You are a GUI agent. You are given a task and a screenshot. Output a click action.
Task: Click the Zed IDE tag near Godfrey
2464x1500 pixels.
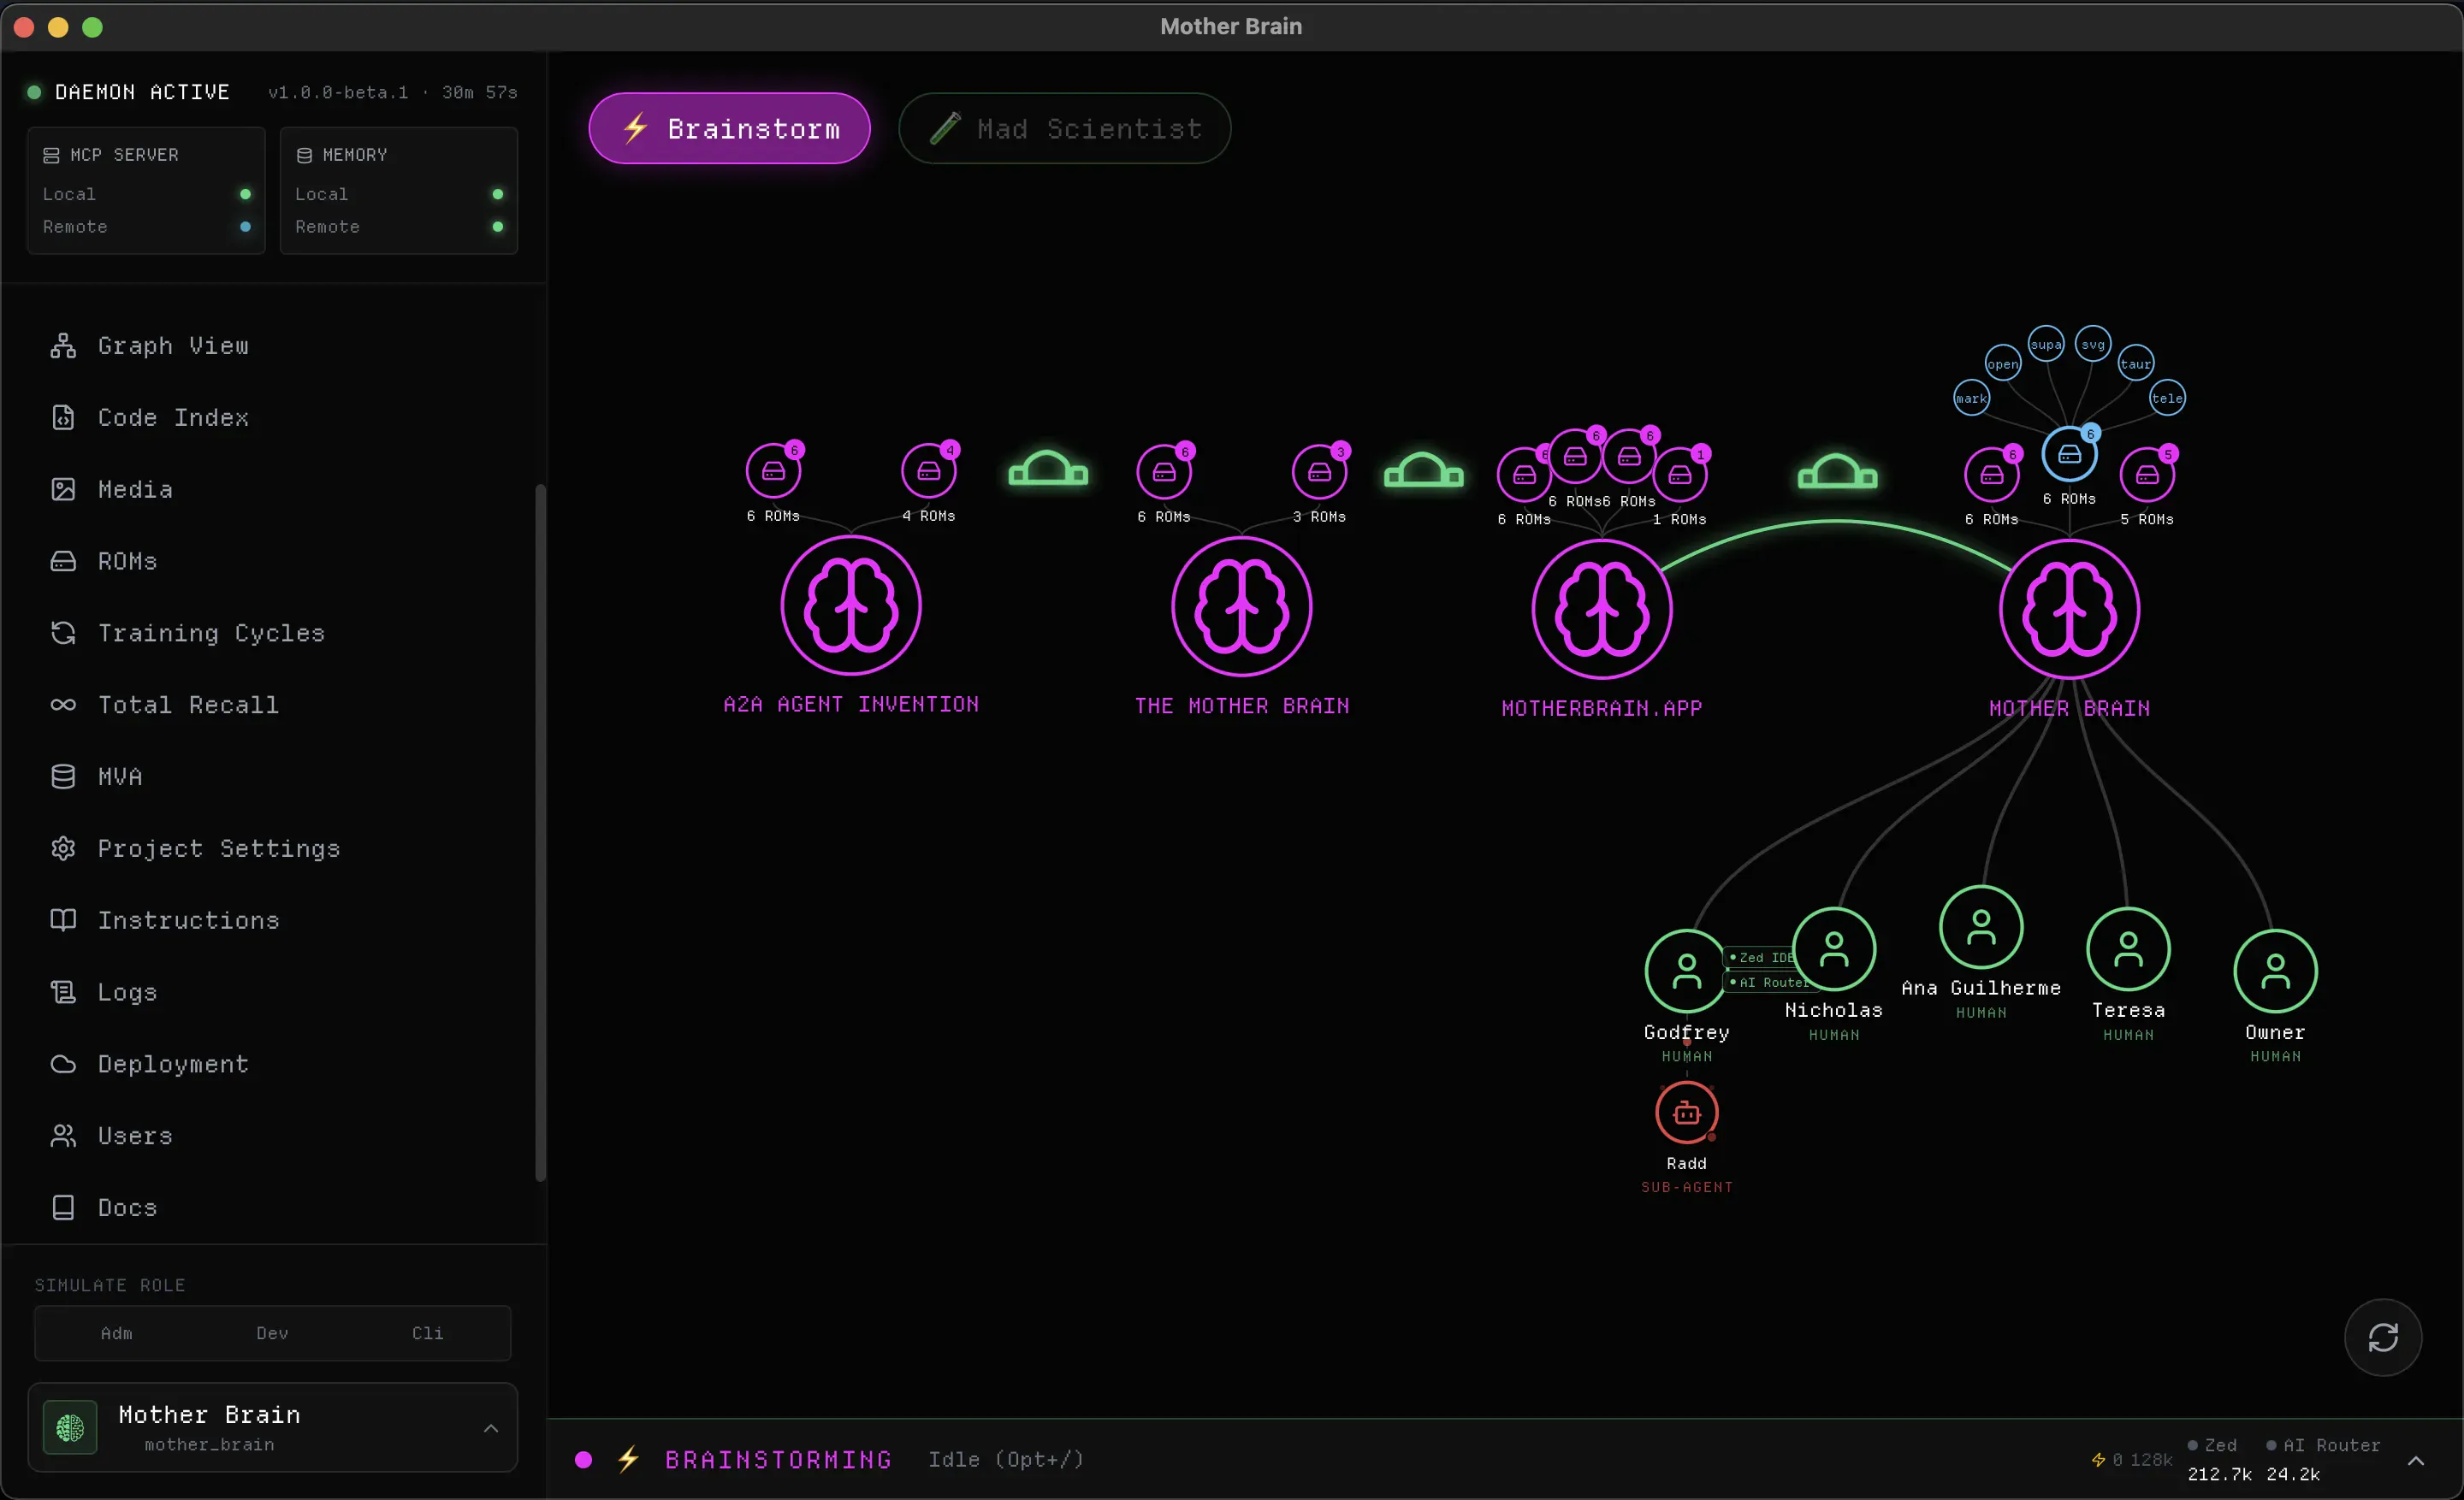coord(1762,957)
